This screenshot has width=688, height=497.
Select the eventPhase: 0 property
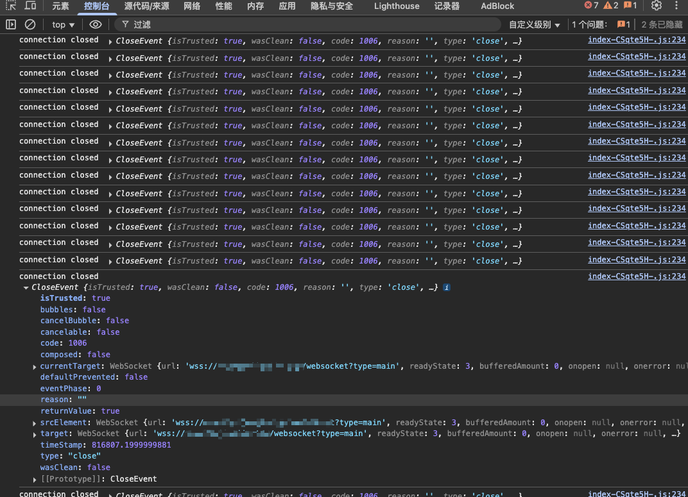(x=71, y=389)
